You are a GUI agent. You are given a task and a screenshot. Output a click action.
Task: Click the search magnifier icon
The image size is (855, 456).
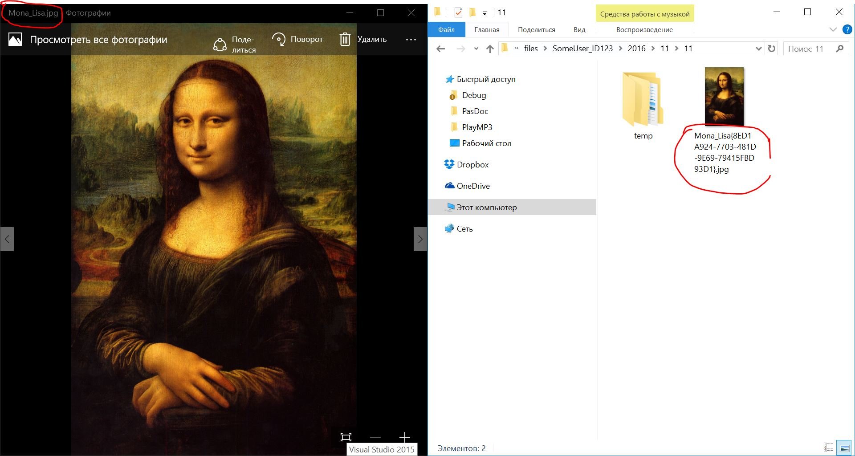point(840,49)
